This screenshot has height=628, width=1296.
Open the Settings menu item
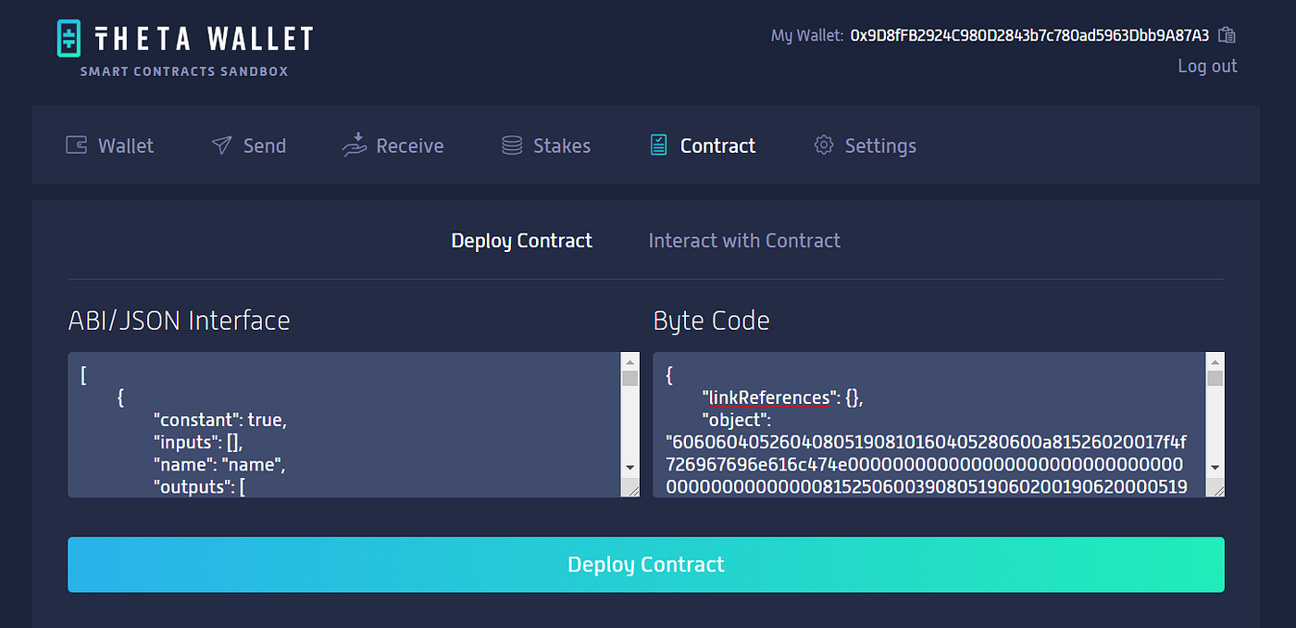(865, 145)
